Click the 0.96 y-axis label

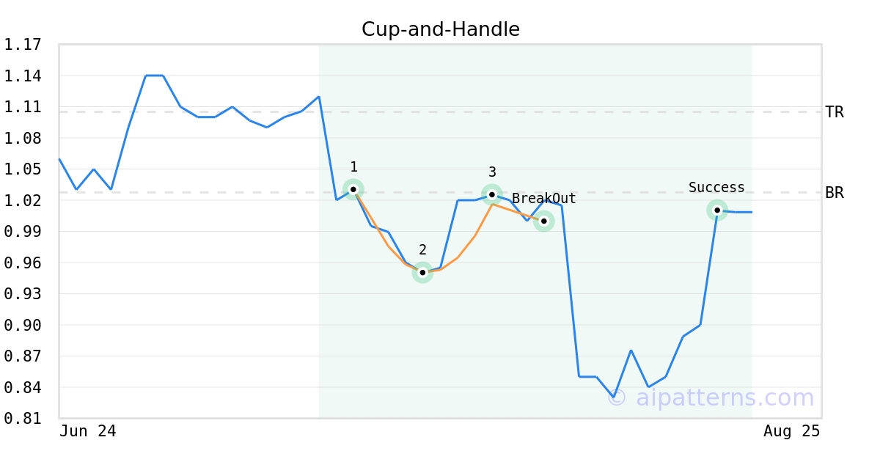point(22,263)
